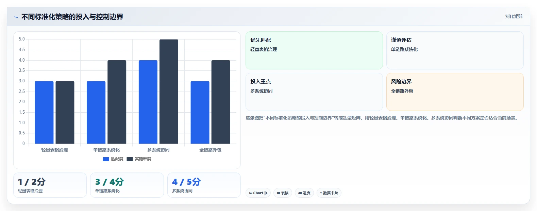Click the blue 匹配度 legend swatch
The width and height of the screenshot is (537, 211).
106,159
